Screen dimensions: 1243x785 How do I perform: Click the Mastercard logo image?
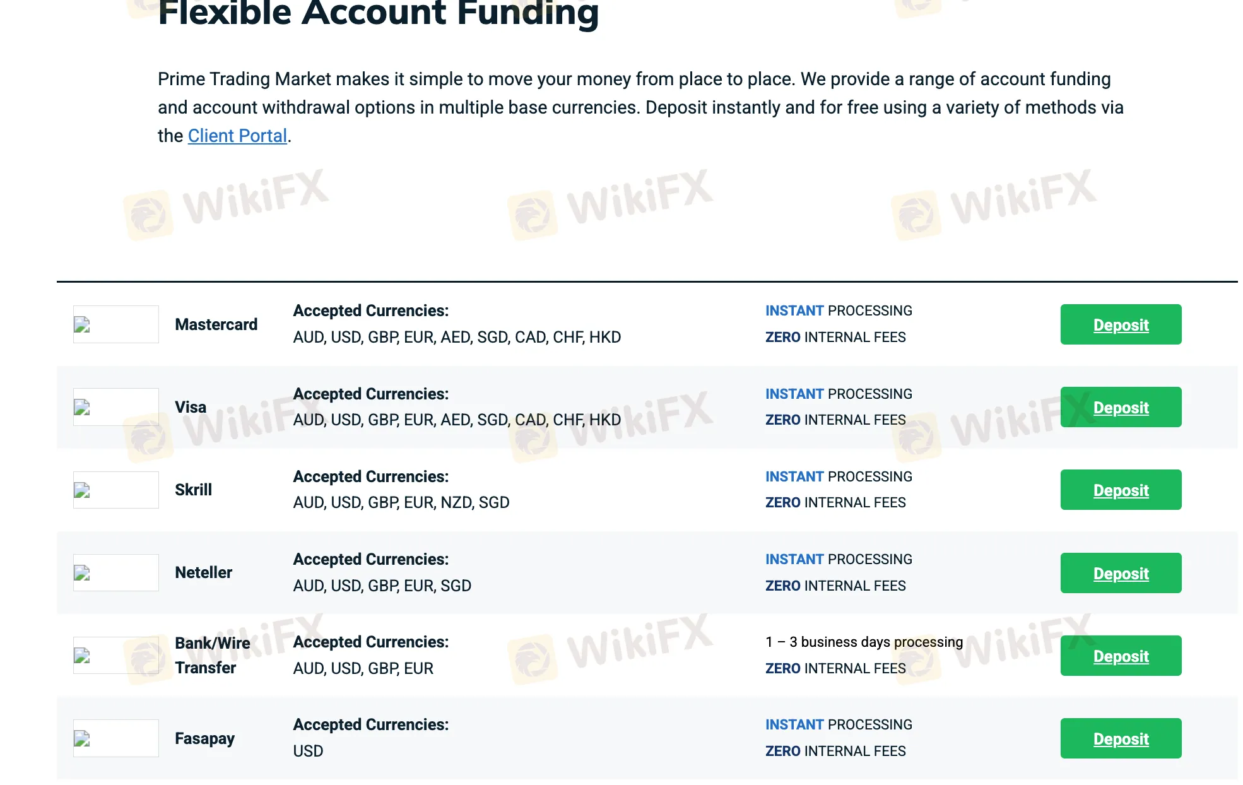coord(115,324)
